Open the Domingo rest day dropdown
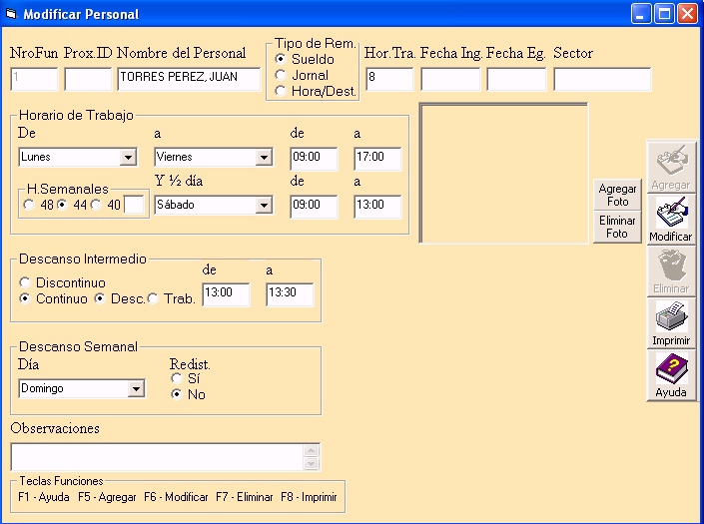This screenshot has width=704, height=524. (136, 389)
